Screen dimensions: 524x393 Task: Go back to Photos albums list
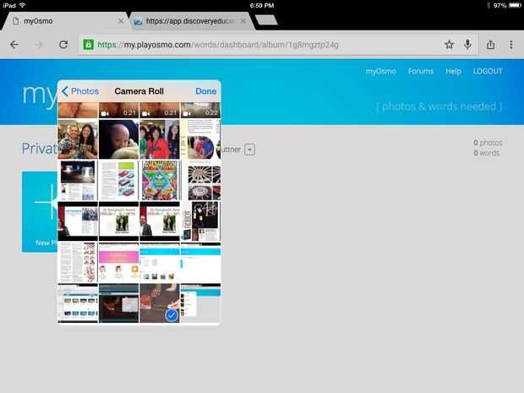tap(80, 91)
